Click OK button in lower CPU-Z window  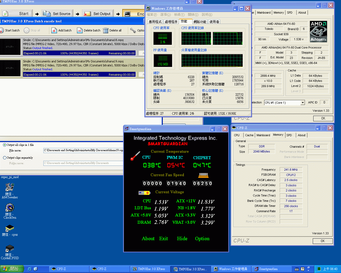tap(323, 241)
